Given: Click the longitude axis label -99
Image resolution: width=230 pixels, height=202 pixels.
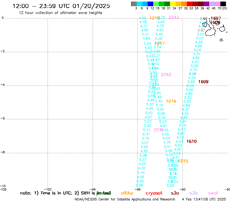Looking at the screenshot, I should coord(93,189).
